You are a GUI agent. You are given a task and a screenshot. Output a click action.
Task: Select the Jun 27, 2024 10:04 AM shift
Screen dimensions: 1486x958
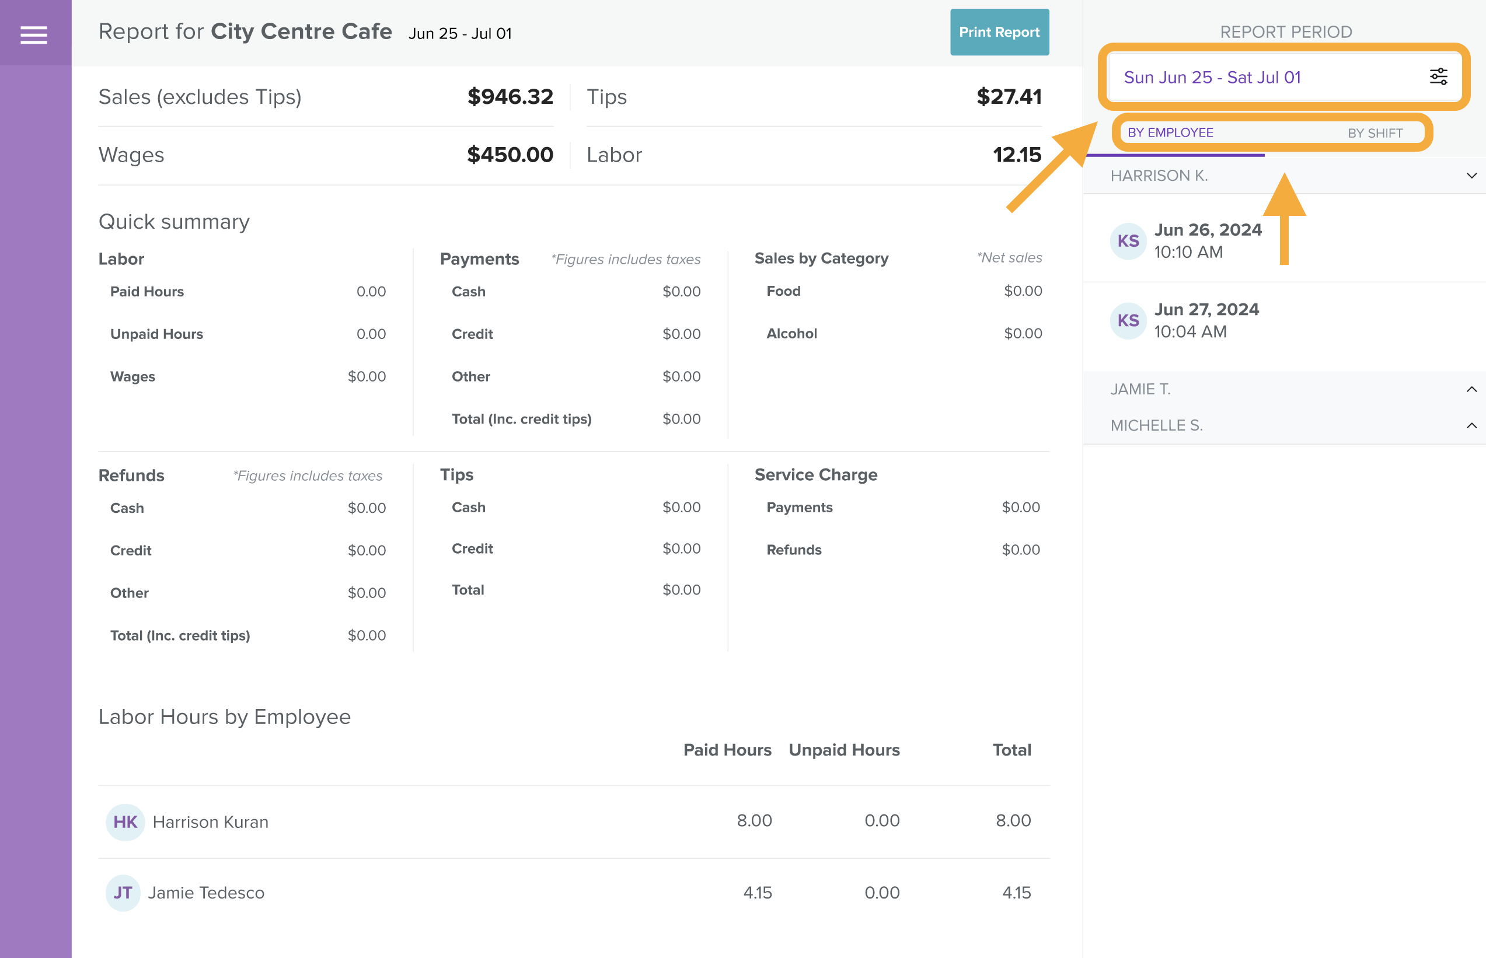point(1206,320)
